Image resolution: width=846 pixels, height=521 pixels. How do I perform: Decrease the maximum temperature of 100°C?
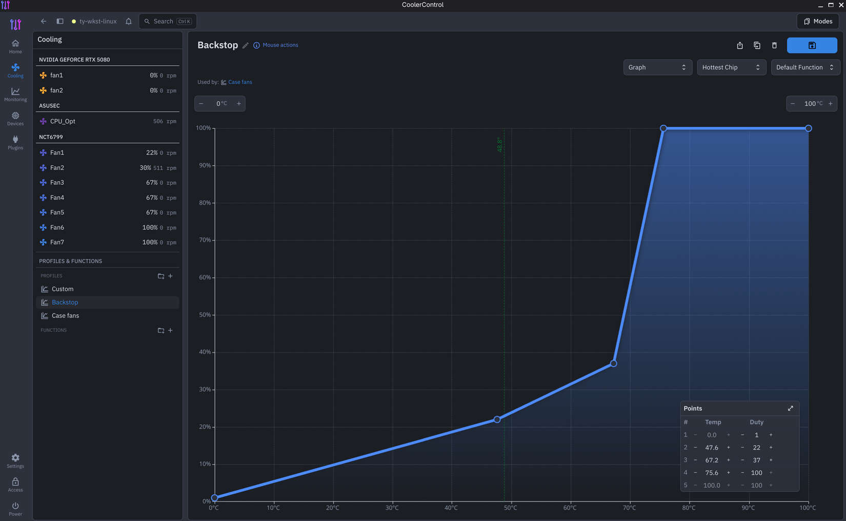[x=793, y=104]
